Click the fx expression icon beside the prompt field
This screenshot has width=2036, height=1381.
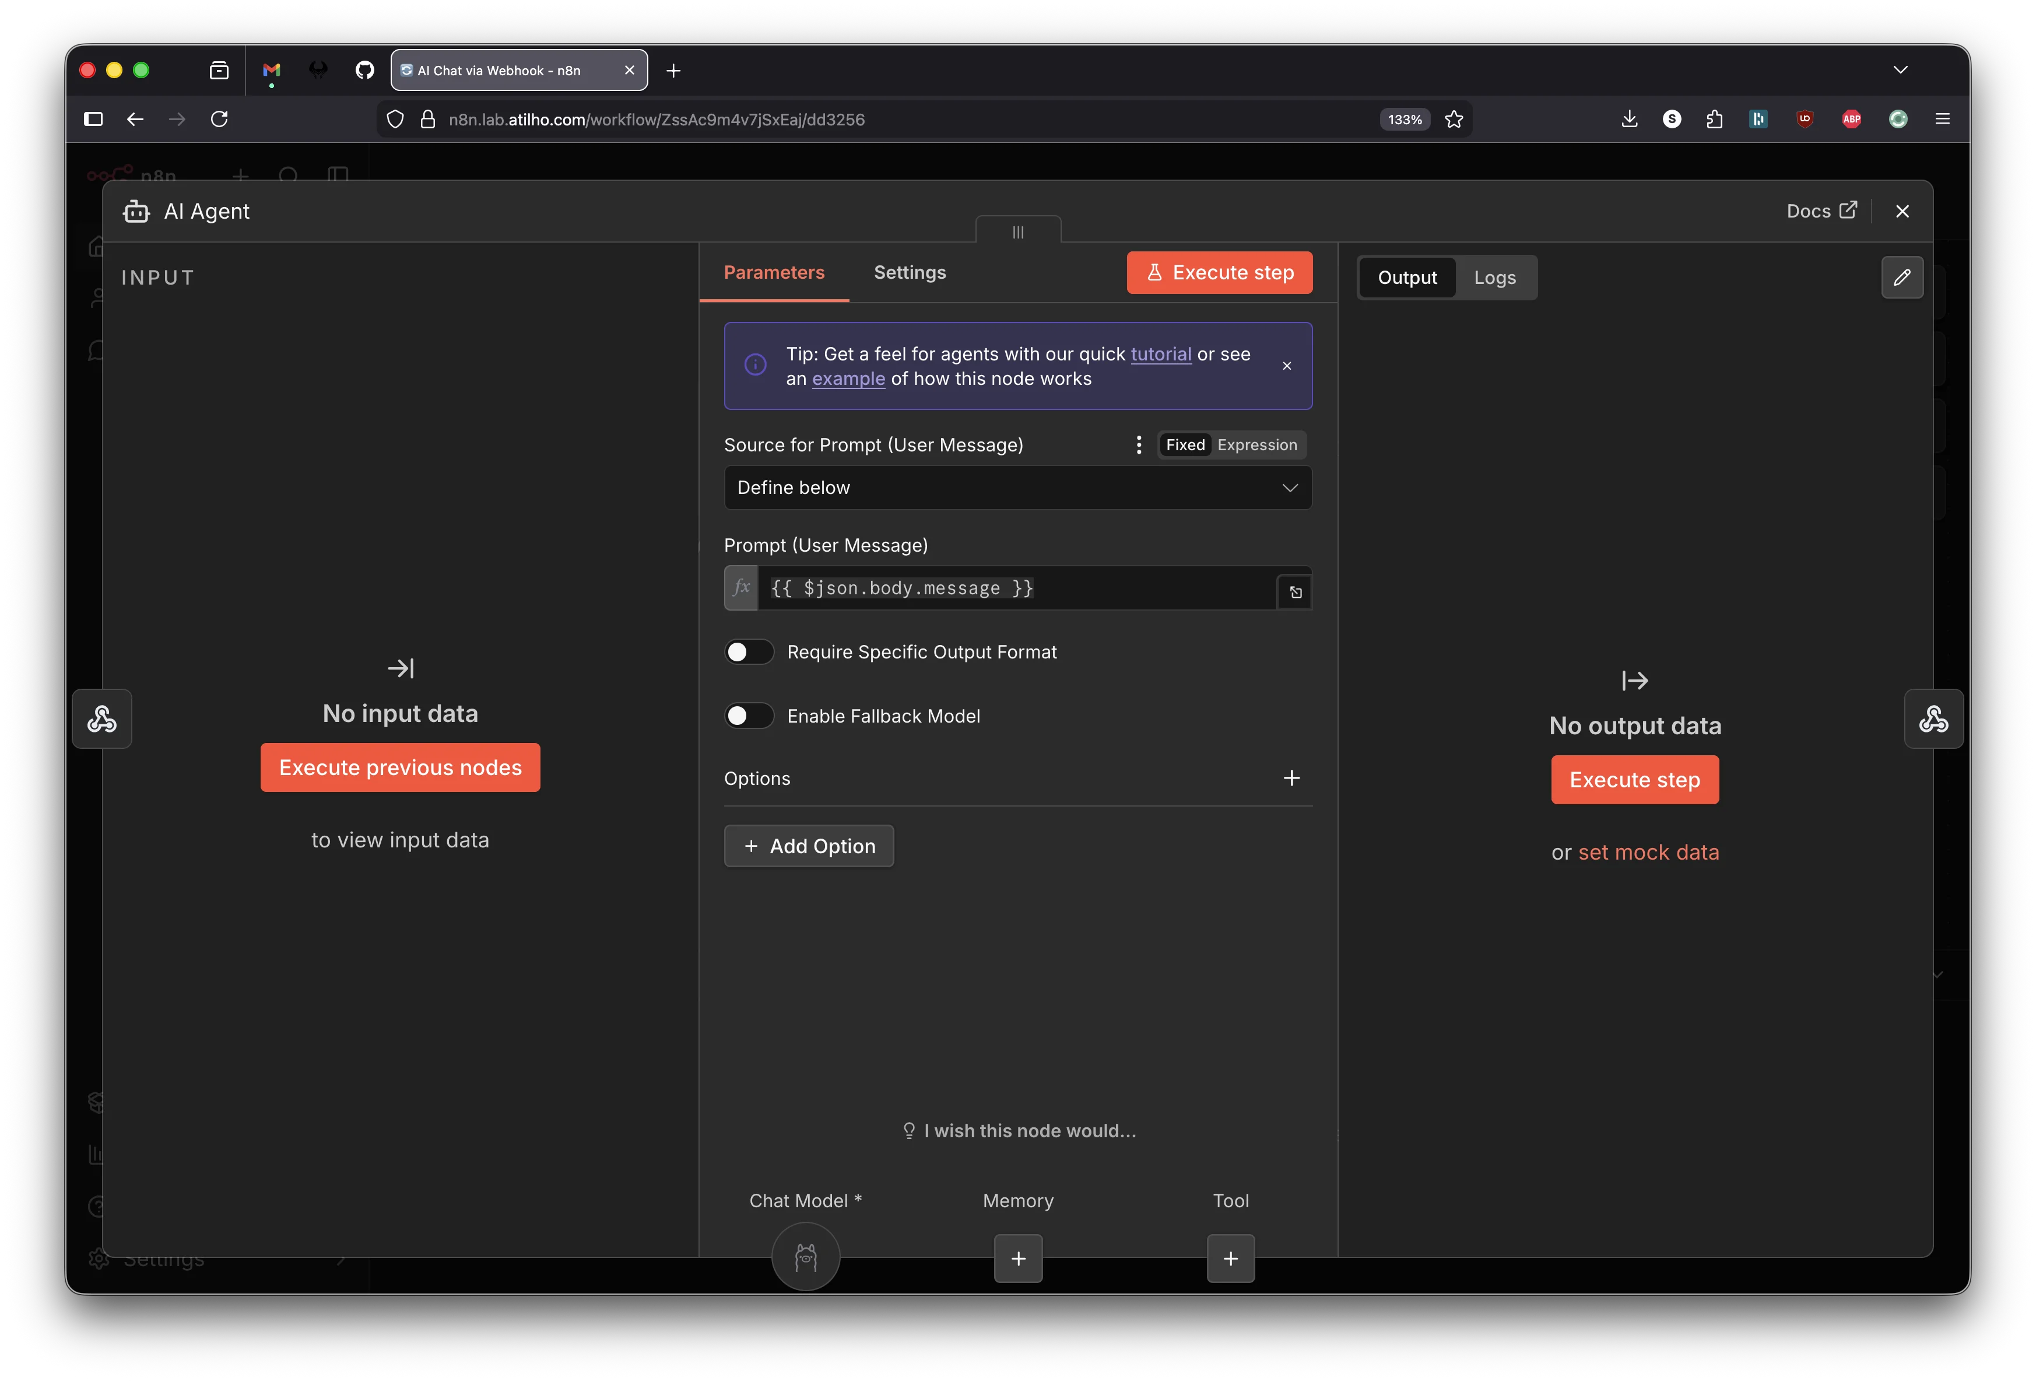pyautogui.click(x=740, y=588)
